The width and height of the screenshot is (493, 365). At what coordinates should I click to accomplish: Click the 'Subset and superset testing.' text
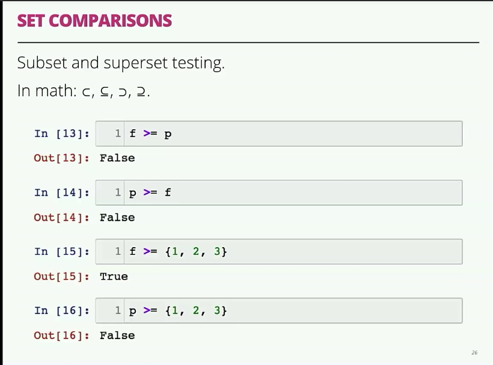(121, 63)
